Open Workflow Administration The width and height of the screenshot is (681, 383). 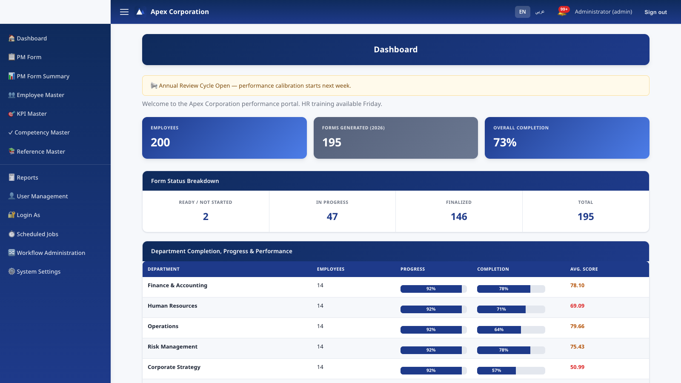point(55,253)
